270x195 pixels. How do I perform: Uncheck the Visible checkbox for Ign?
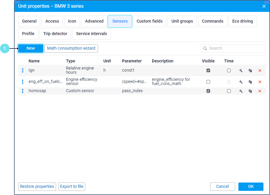click(208, 70)
